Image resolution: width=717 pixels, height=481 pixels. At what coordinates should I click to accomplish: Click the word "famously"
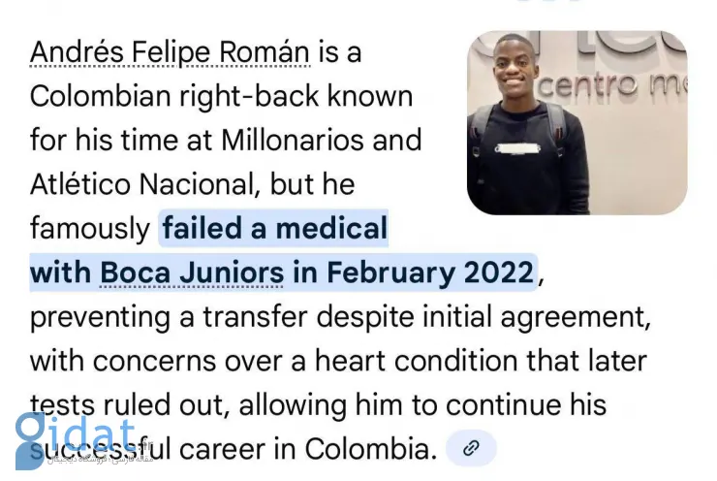click(90, 229)
